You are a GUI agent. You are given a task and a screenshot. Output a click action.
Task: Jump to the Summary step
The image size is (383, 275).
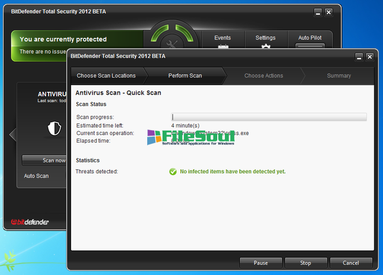point(339,75)
